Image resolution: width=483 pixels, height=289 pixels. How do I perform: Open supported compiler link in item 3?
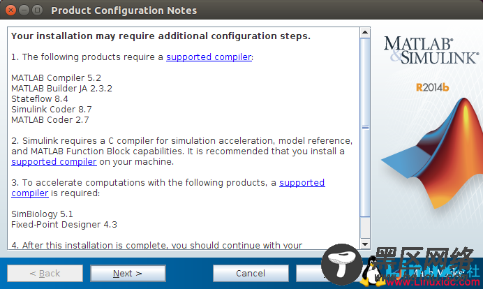pos(302,183)
